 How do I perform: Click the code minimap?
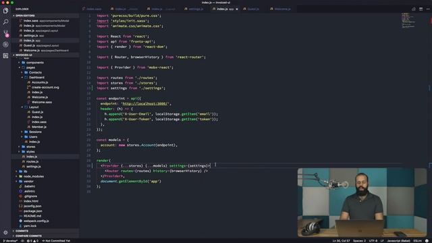click(x=409, y=20)
